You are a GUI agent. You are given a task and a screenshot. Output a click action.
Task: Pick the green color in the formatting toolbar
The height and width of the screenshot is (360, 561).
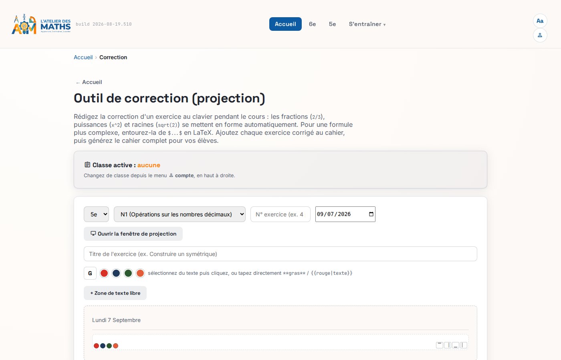coord(128,273)
